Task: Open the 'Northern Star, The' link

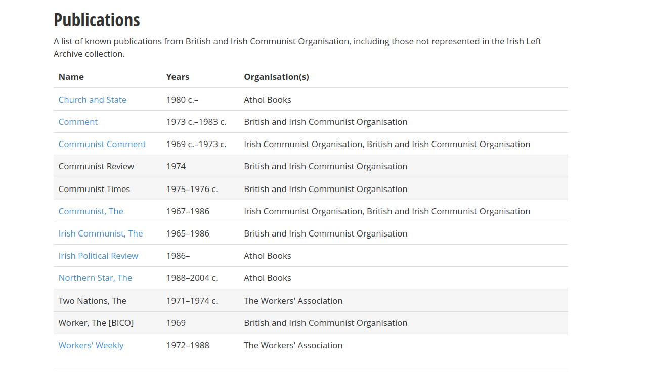Action: 95,278
